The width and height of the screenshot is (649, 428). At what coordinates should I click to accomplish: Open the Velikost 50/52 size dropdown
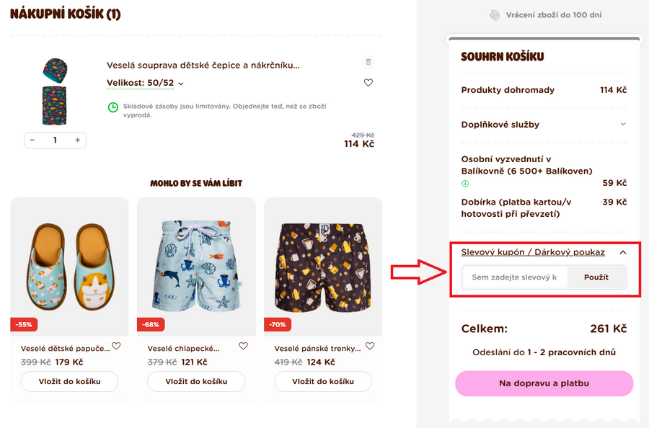[145, 83]
